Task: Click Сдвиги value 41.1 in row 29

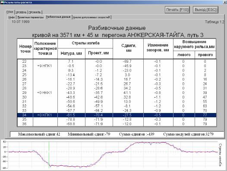Action: click(x=127, y=93)
